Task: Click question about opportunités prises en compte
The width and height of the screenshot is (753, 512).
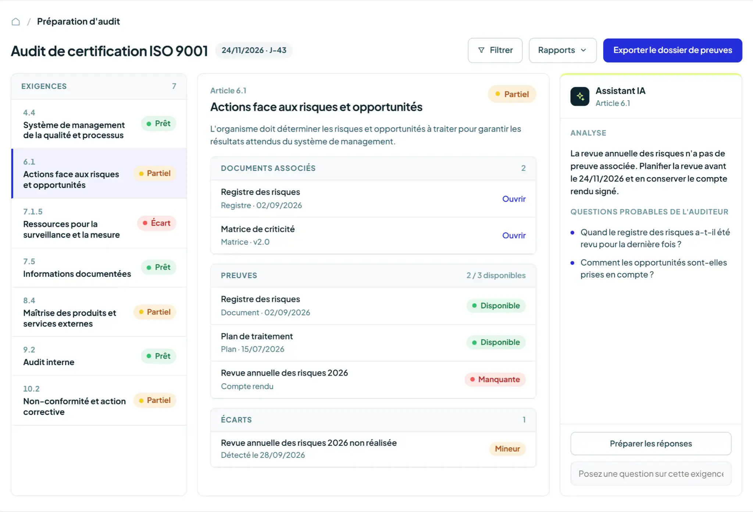Action: coord(653,269)
